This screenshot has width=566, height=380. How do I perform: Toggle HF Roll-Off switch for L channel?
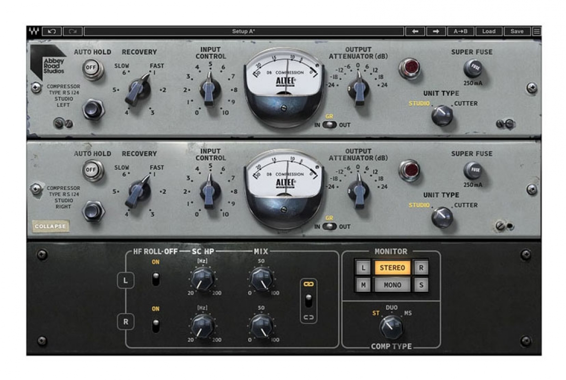coord(156,279)
